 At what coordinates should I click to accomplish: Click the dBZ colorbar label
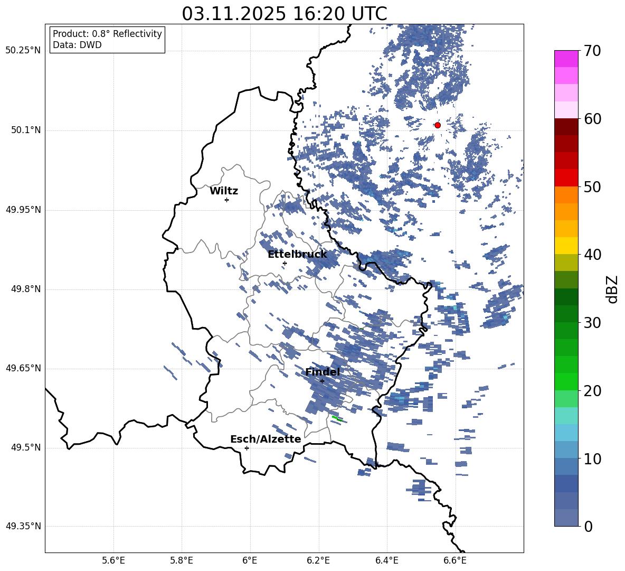click(612, 289)
